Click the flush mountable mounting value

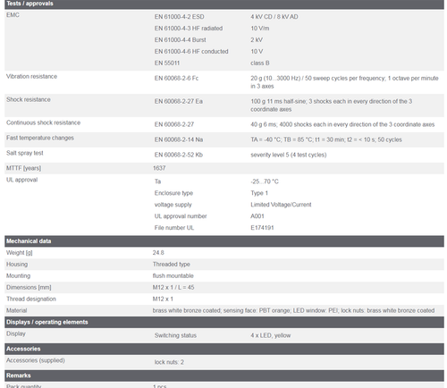pos(173,276)
